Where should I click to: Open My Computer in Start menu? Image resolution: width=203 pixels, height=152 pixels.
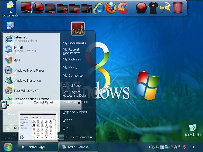73,75
